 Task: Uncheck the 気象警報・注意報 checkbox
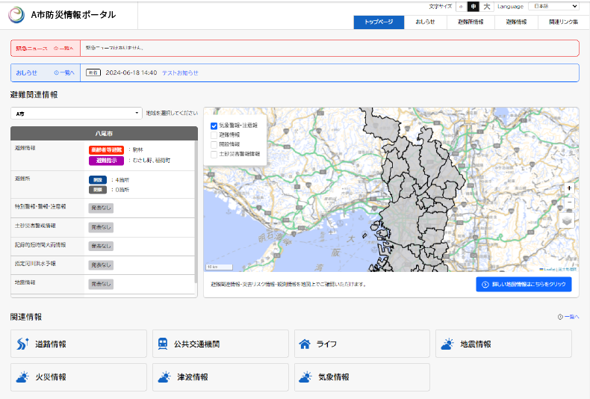pos(214,126)
